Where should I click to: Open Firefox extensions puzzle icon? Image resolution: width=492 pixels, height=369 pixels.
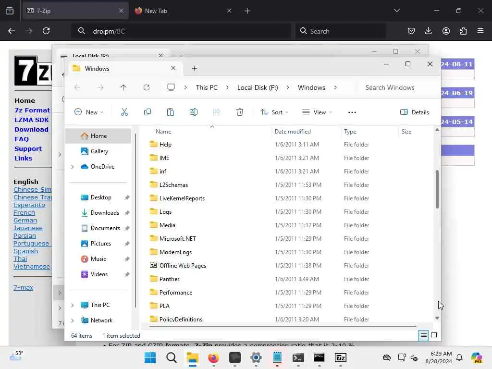[x=463, y=31]
